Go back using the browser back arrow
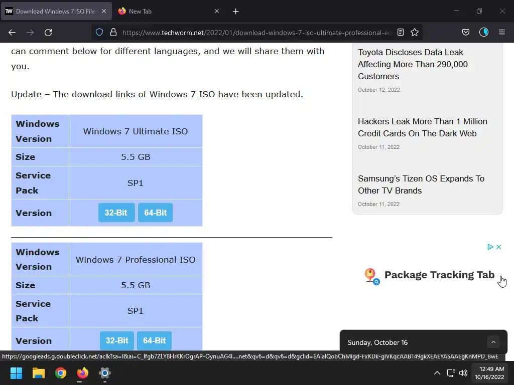 pyautogui.click(x=12, y=33)
